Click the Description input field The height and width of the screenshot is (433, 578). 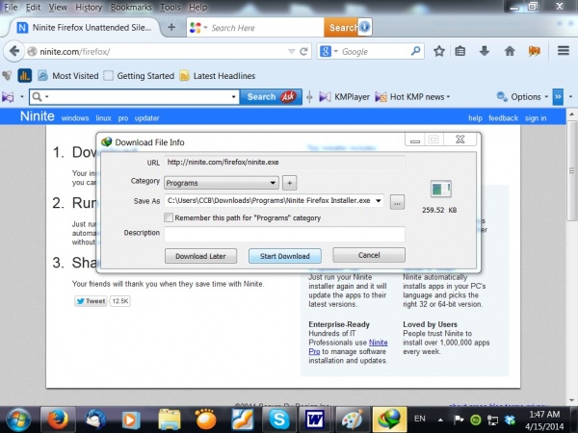point(284,234)
